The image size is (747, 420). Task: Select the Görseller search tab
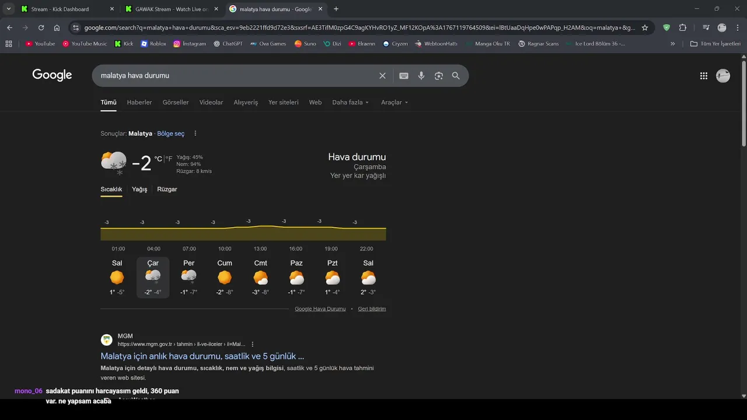pyautogui.click(x=176, y=102)
